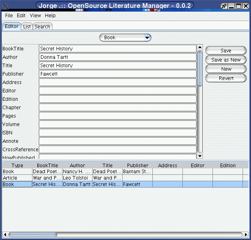Click the table's horizontal scroll left arrow

(5, 234)
